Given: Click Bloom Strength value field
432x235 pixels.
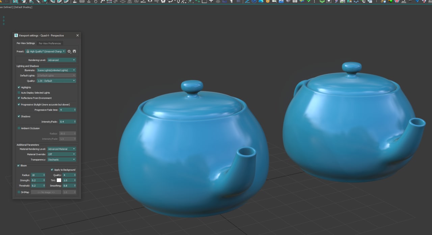Looking at the screenshot, I should coord(38,180).
